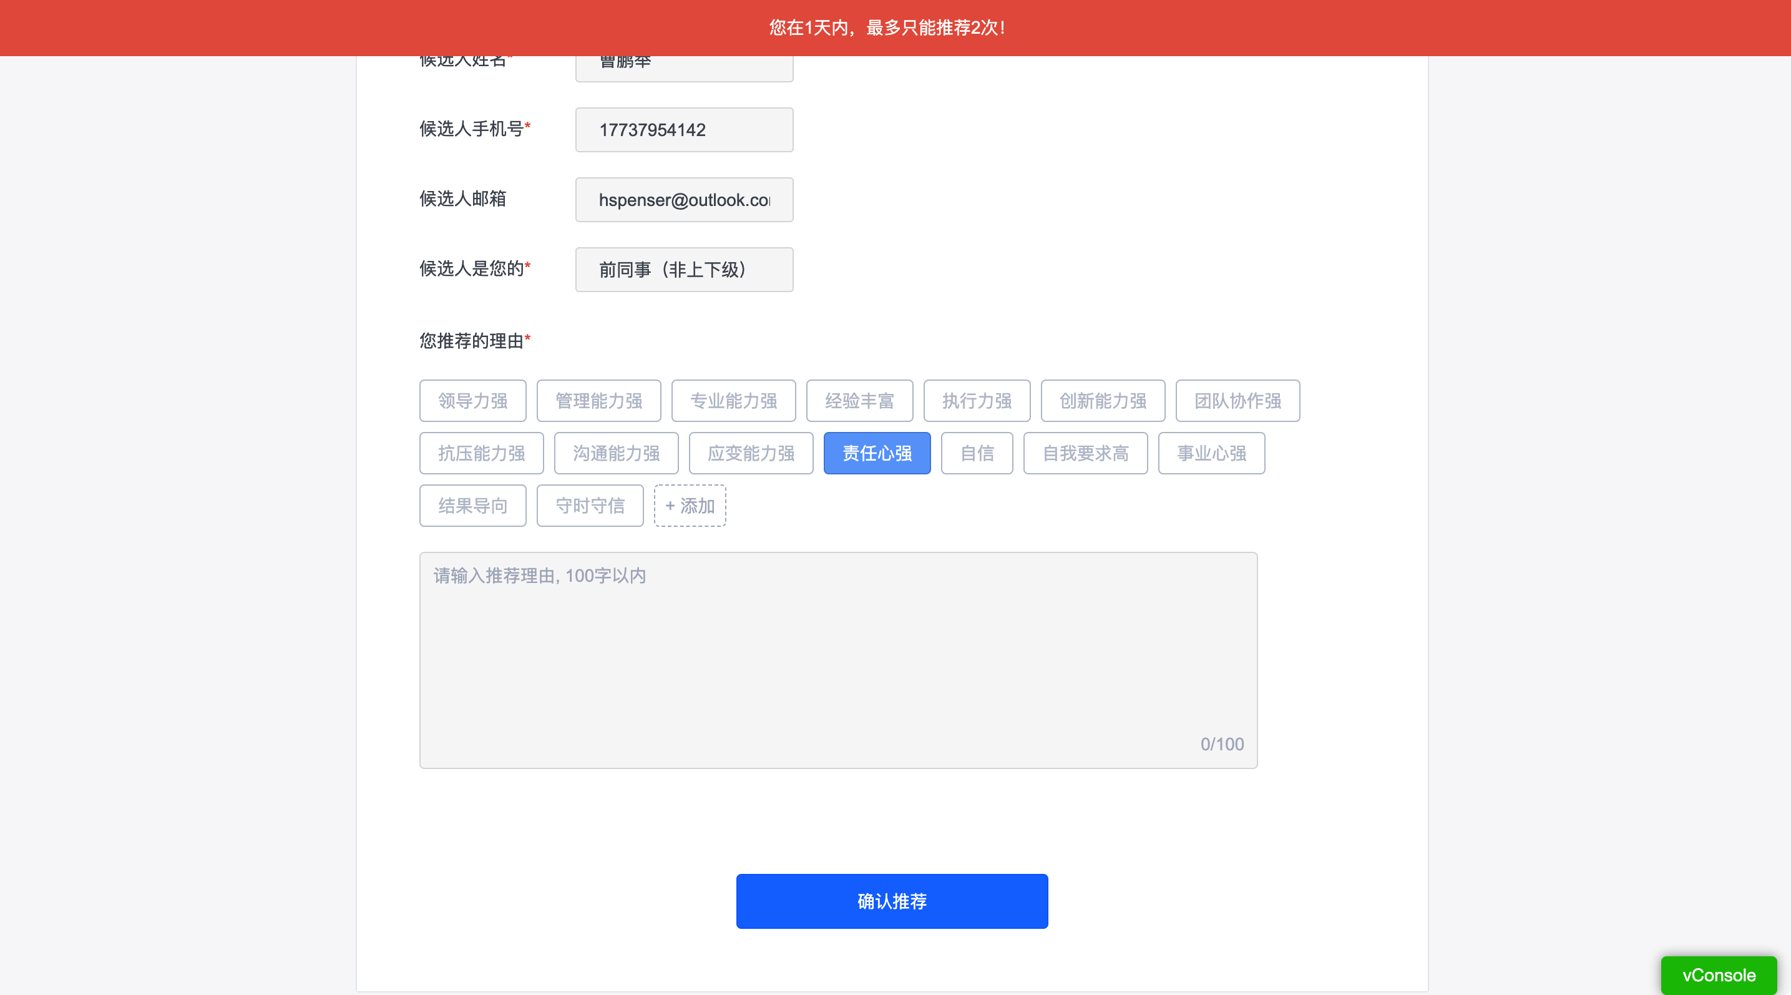The height and width of the screenshot is (995, 1791).
Task: Focus the 候选人邮箱 input field
Action: click(x=684, y=200)
